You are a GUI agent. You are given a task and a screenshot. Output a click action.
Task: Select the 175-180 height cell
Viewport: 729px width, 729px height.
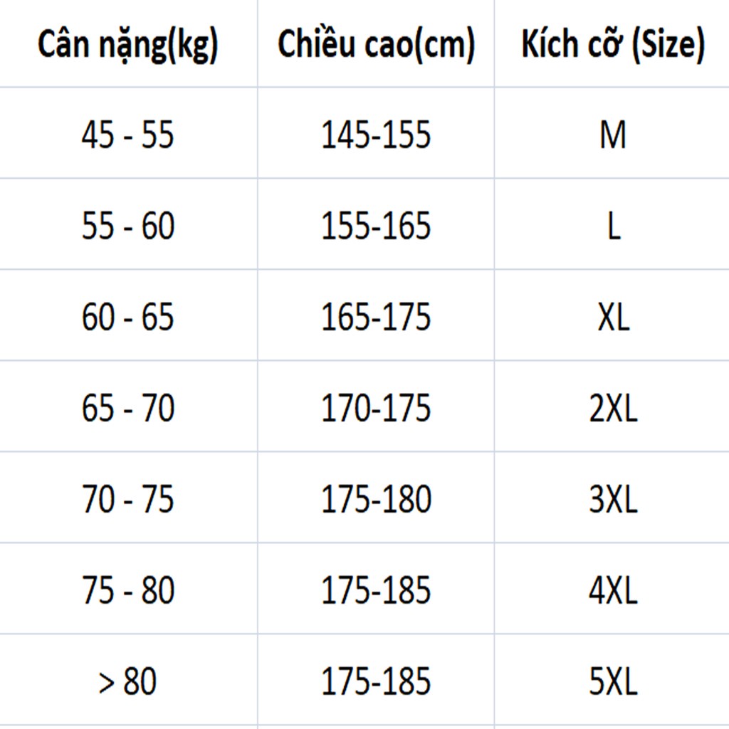click(x=376, y=498)
